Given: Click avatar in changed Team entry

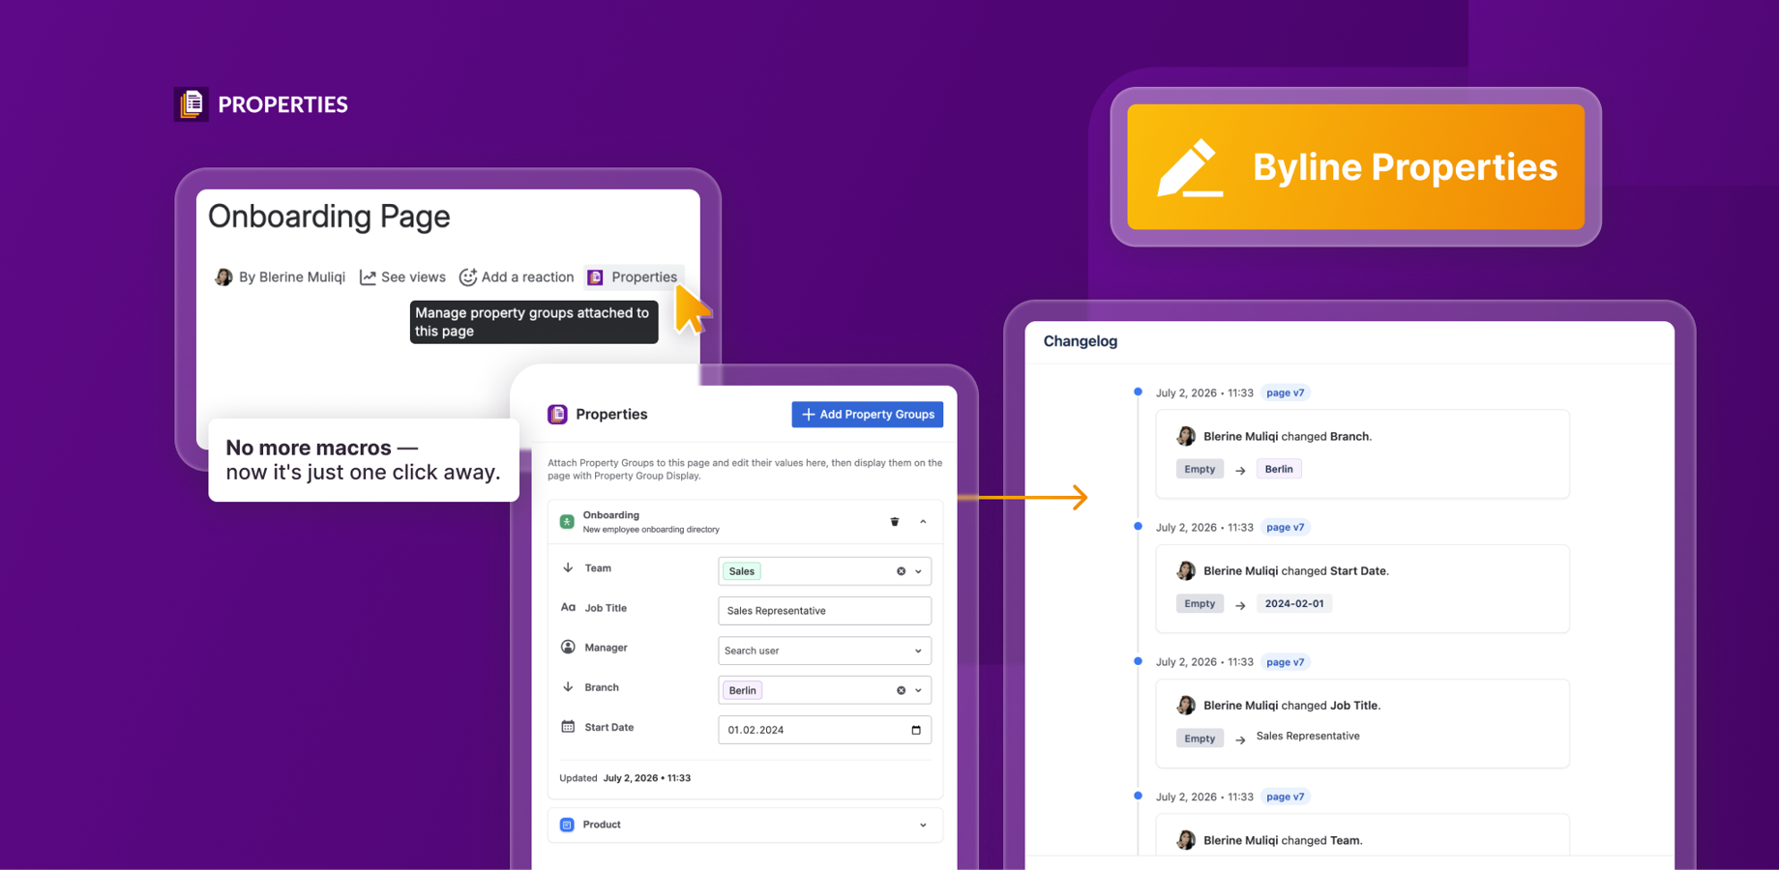Looking at the screenshot, I should click(x=1186, y=840).
